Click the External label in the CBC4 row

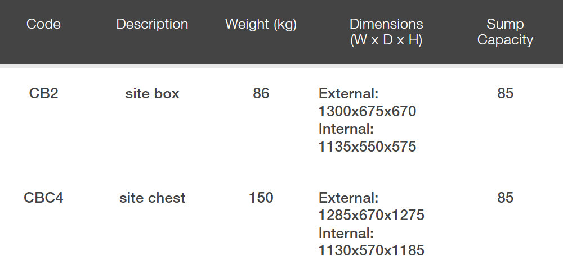pos(348,198)
